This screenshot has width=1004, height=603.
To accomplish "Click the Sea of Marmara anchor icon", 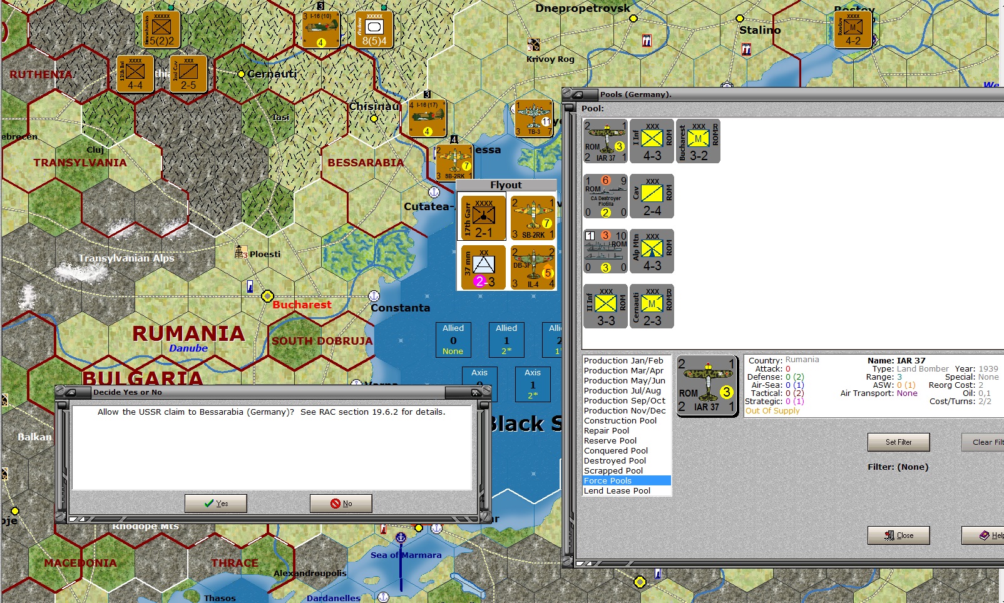I will click(x=401, y=537).
